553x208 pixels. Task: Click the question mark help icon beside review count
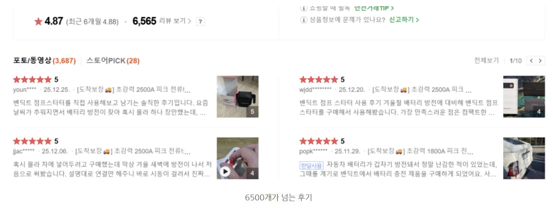point(200,21)
